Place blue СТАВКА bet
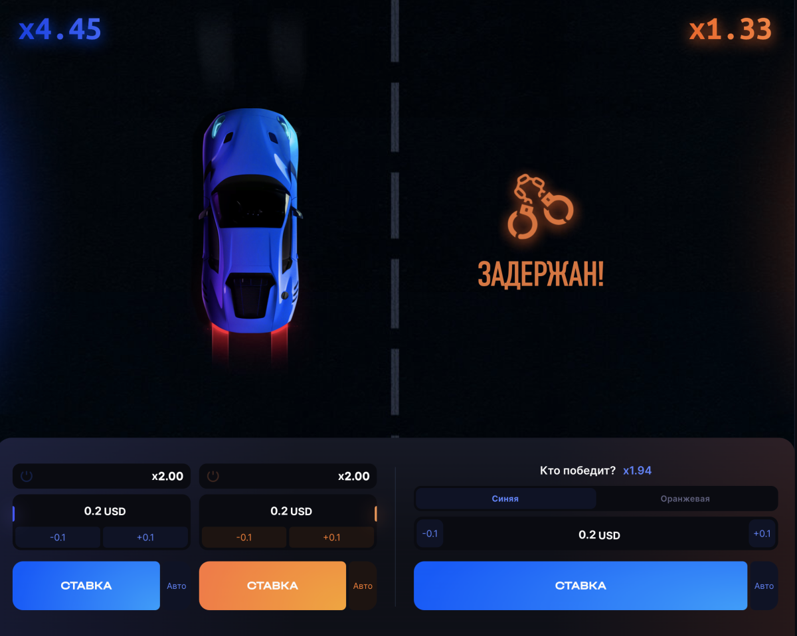 (86, 586)
